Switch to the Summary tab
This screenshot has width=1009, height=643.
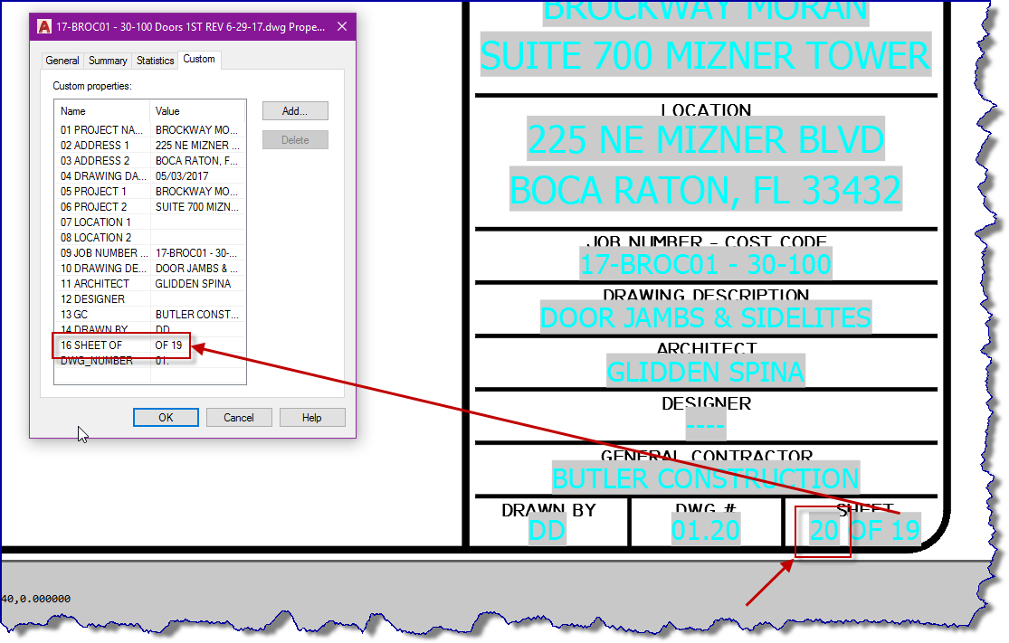108,61
